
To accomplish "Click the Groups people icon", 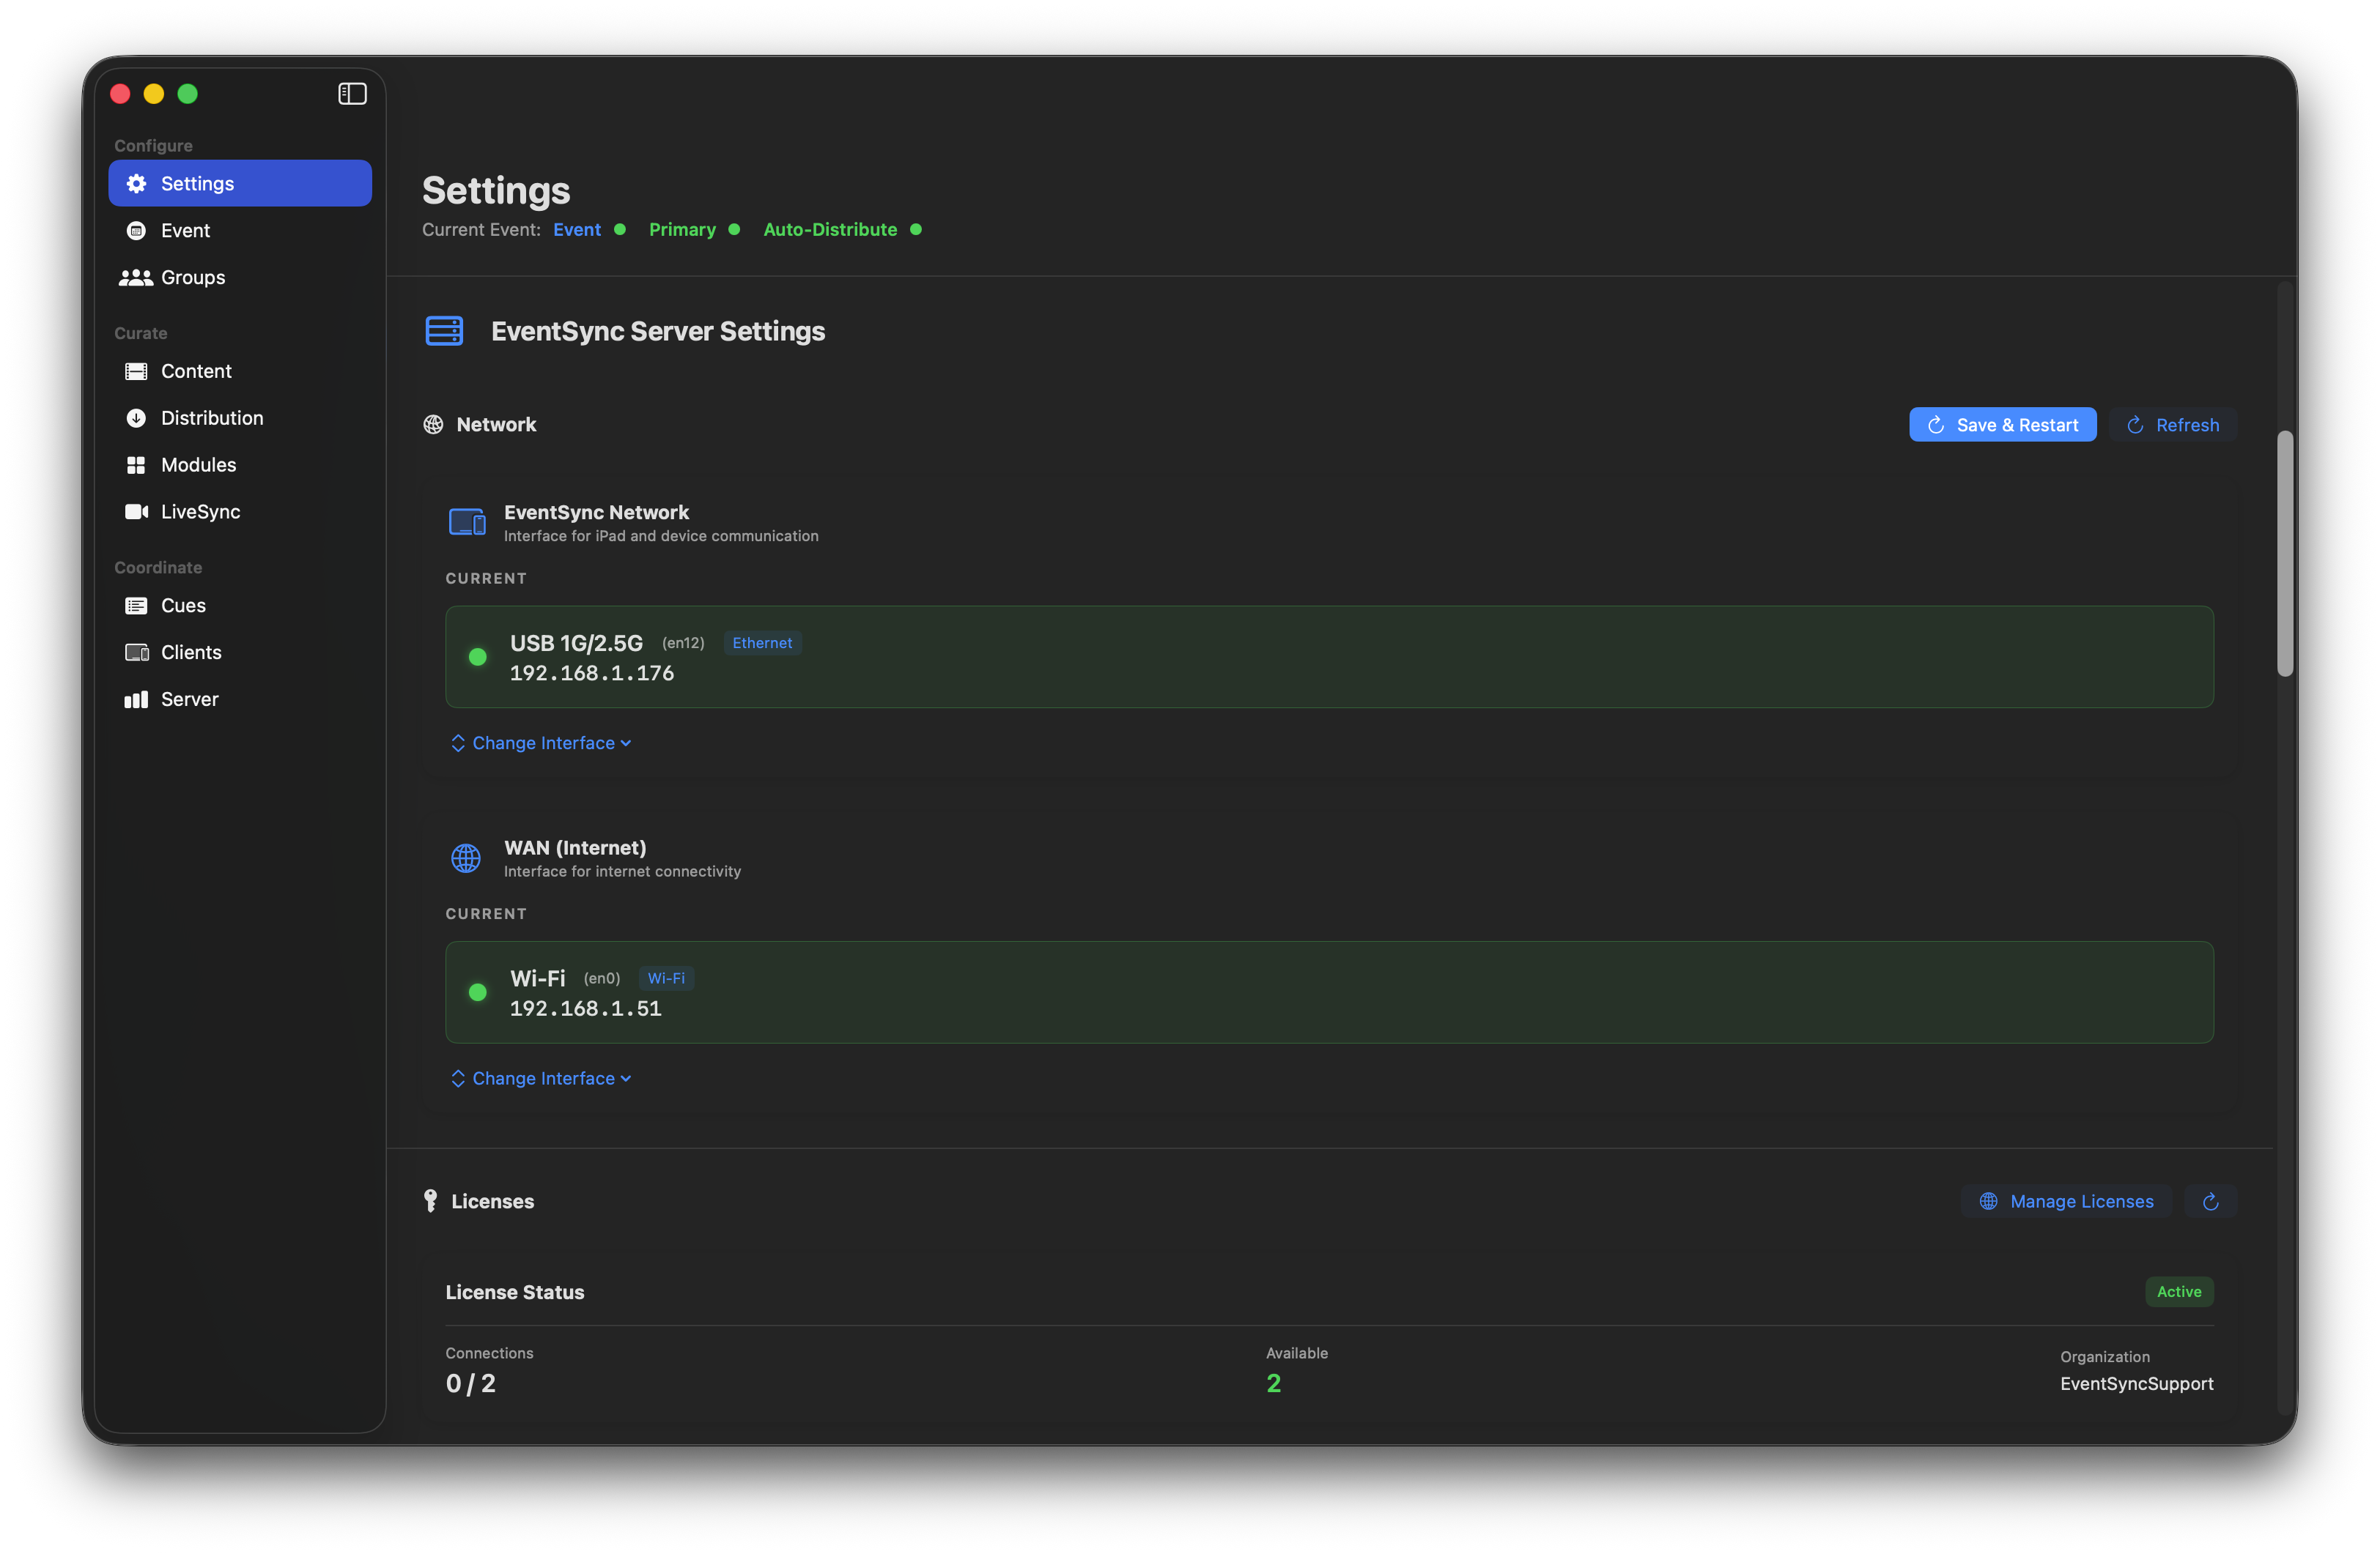I will point(136,278).
